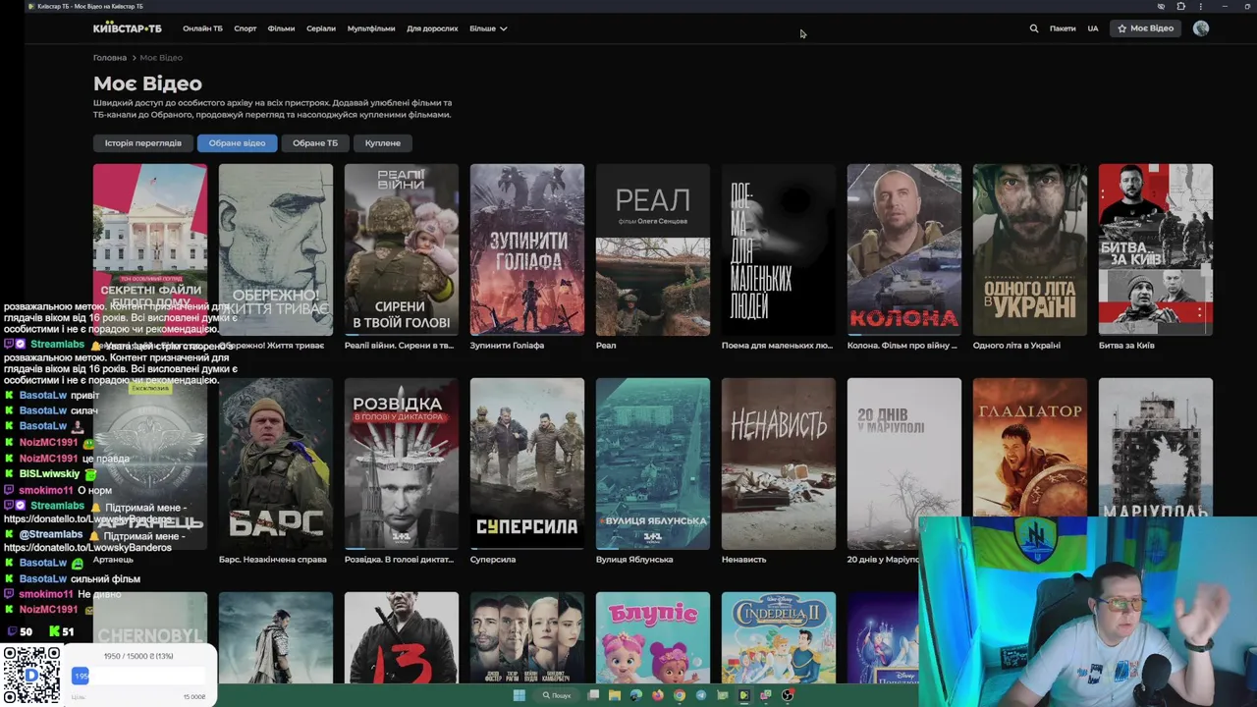This screenshot has height=707, width=1257.
Task: Open the Битва за Київ poster
Action: point(1156,249)
